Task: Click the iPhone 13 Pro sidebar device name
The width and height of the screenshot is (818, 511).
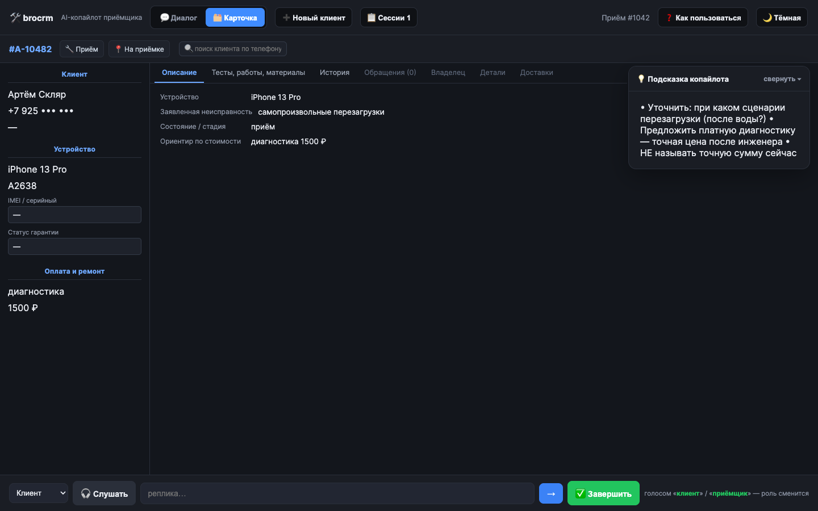Action: [x=37, y=169]
